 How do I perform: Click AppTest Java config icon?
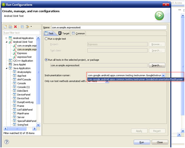(x=15, y=76)
